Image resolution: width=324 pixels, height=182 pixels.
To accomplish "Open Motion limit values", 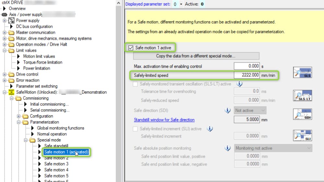I will point(39,56).
